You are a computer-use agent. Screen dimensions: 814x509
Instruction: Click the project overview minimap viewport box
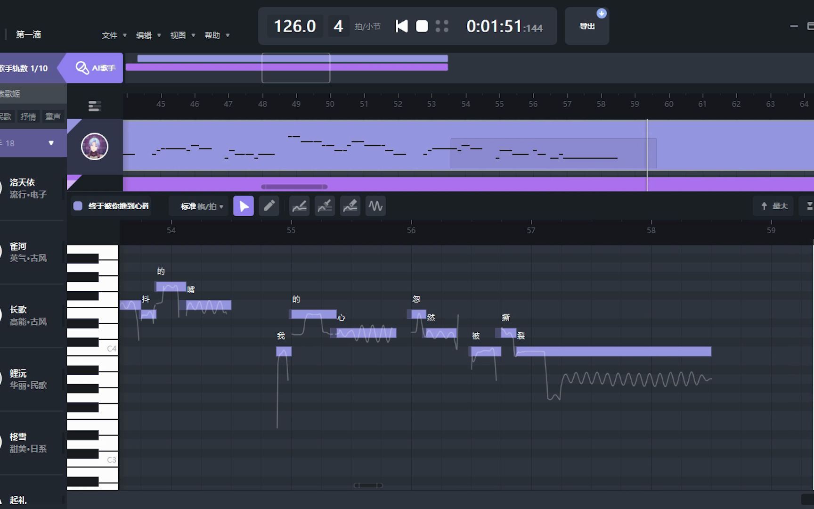[x=296, y=68]
